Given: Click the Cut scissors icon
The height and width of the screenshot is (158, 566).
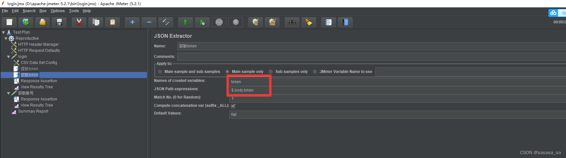Looking at the screenshot, I should 79,22.
